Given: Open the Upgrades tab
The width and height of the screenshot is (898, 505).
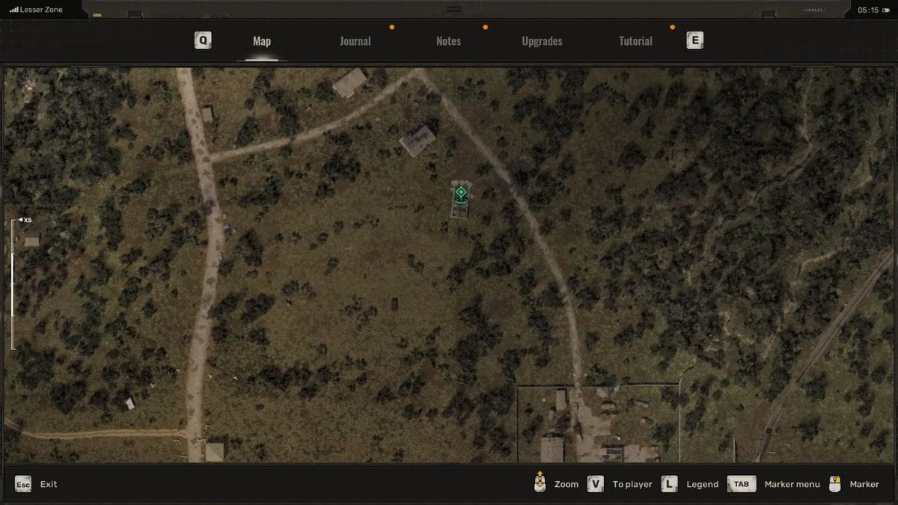Looking at the screenshot, I should 542,40.
